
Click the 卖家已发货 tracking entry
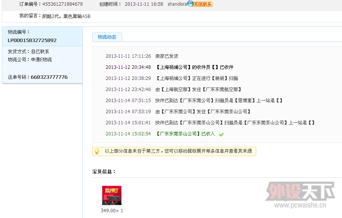coord(142,56)
